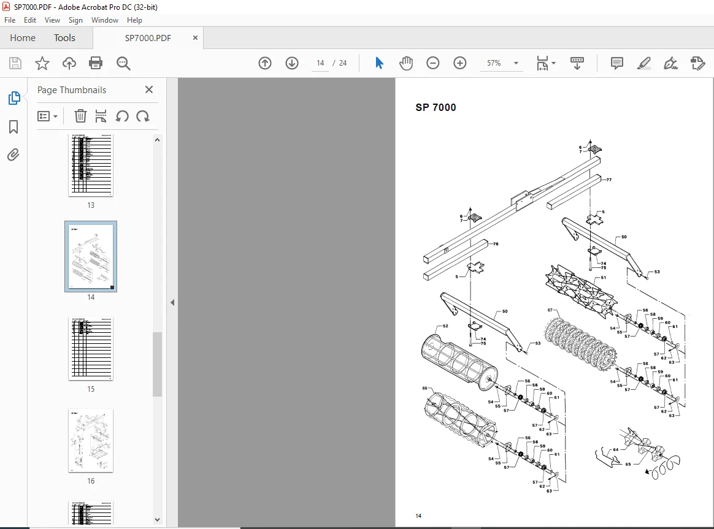Rotate page clockwise
This screenshot has height=529, width=714.
click(x=143, y=116)
